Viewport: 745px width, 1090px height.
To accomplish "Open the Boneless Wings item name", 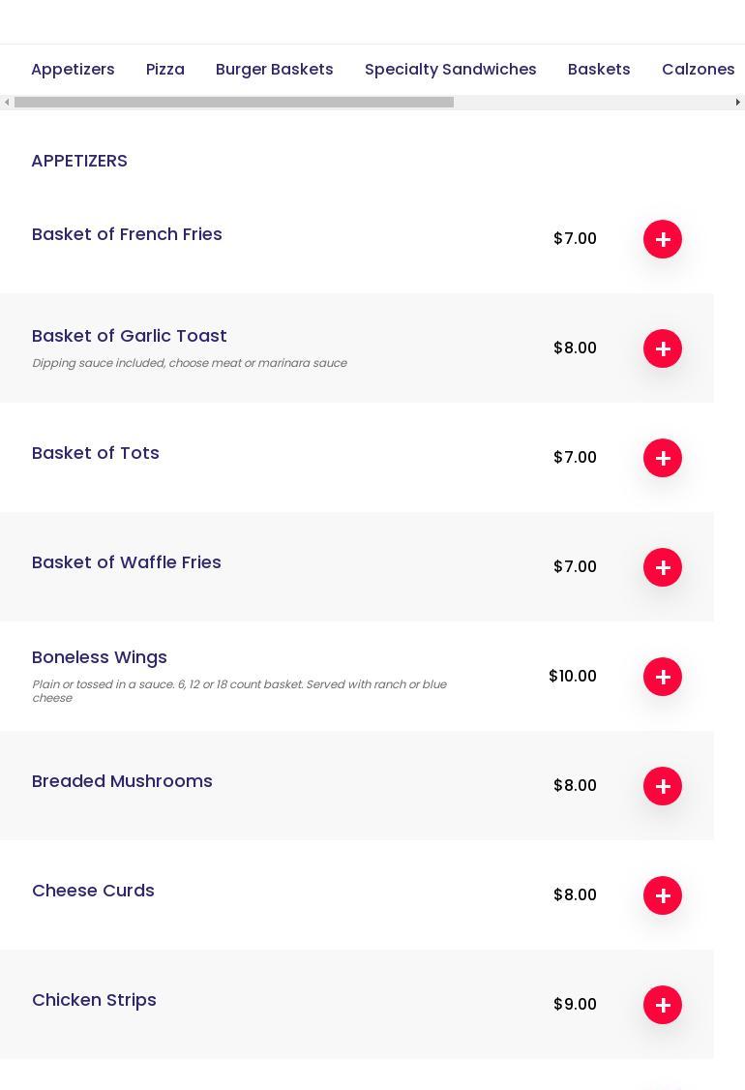I will [100, 657].
